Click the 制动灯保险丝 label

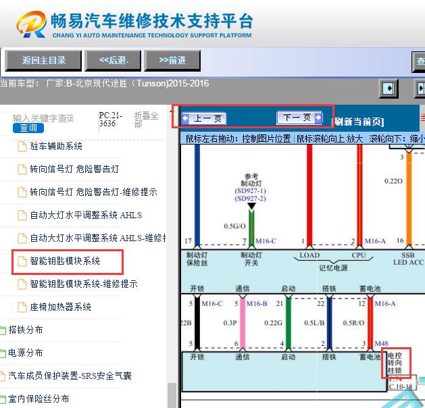point(197,259)
